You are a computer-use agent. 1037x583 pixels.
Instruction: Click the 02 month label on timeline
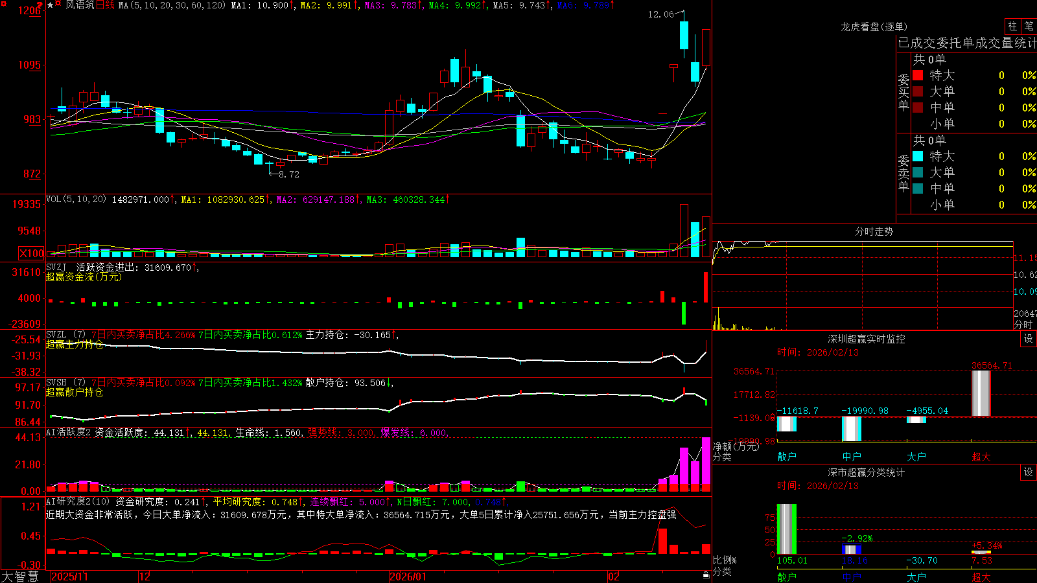[614, 577]
